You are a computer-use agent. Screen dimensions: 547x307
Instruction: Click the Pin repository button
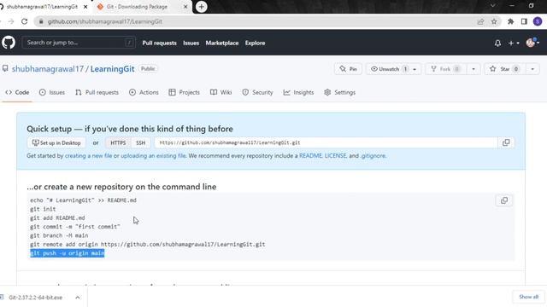348,69
